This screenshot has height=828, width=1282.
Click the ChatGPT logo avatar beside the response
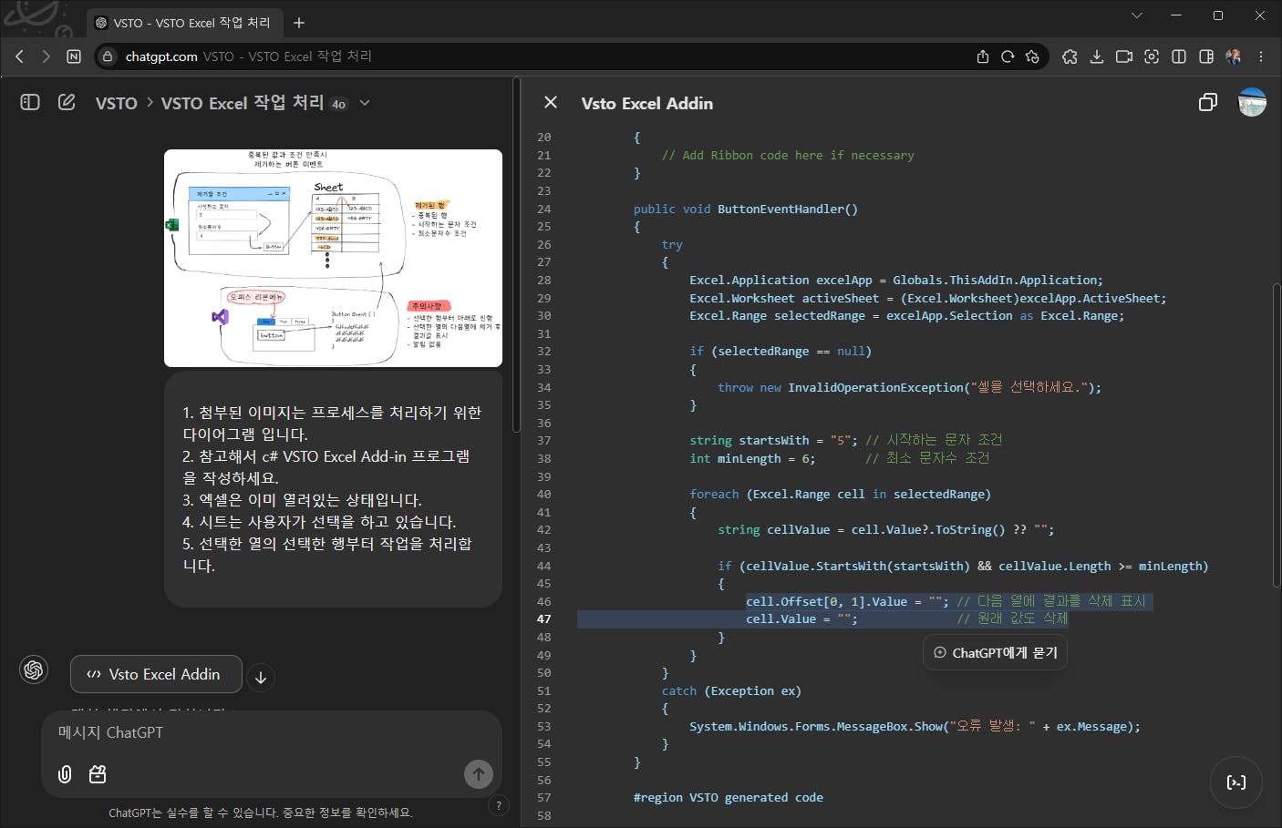34,670
